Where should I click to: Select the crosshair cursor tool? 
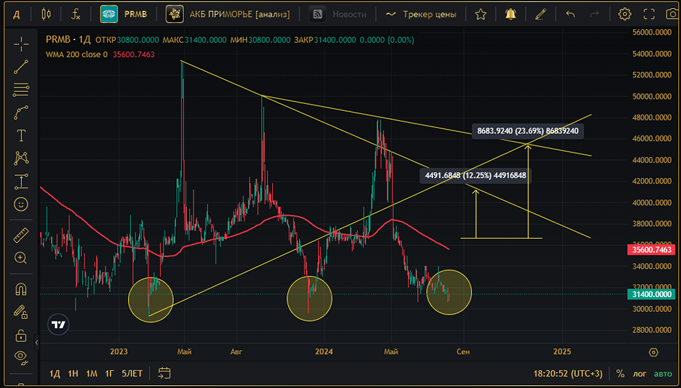tap(21, 44)
